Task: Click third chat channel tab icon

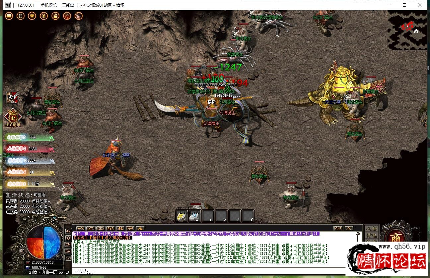Action: [100, 228]
